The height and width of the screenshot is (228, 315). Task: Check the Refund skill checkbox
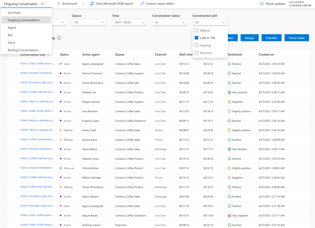pos(197,30)
